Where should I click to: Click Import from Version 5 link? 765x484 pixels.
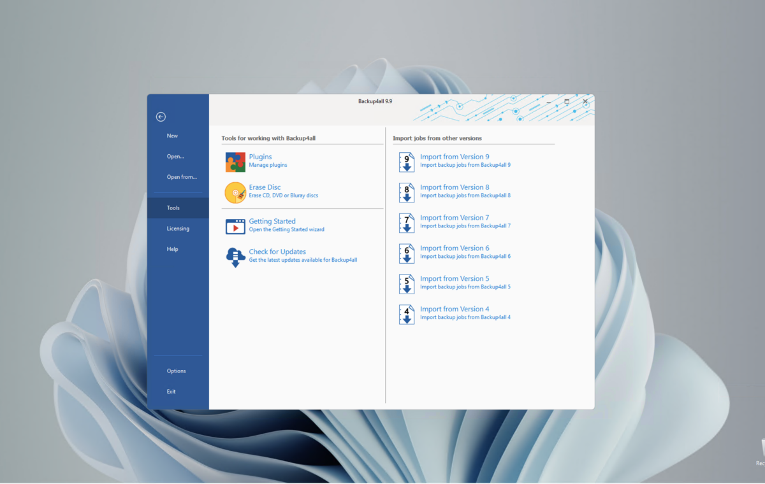click(x=455, y=279)
